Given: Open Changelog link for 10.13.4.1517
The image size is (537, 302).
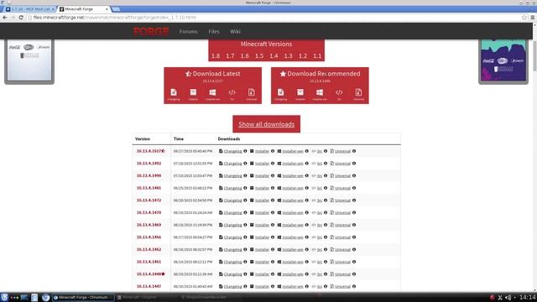Looking at the screenshot, I should click(233, 151).
